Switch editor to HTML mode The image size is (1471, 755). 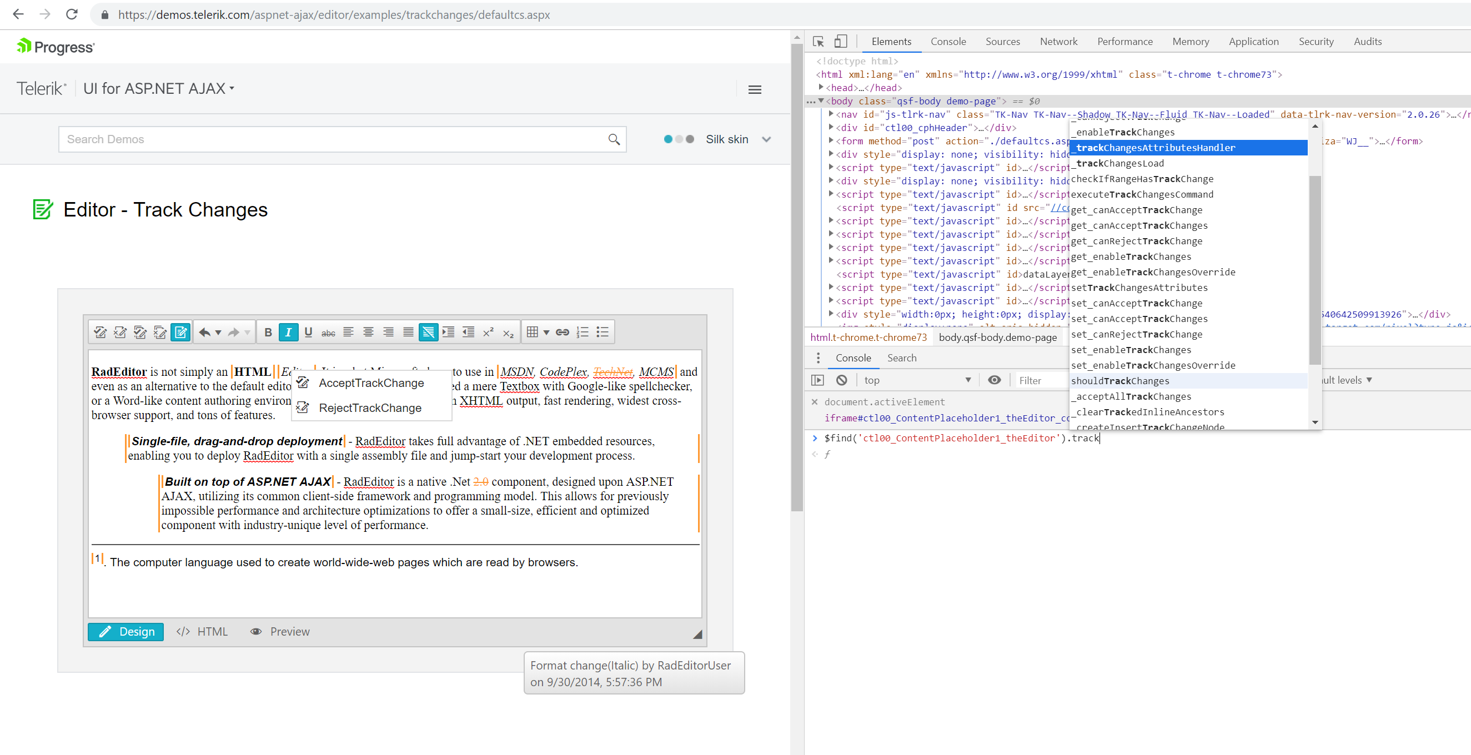[202, 631]
